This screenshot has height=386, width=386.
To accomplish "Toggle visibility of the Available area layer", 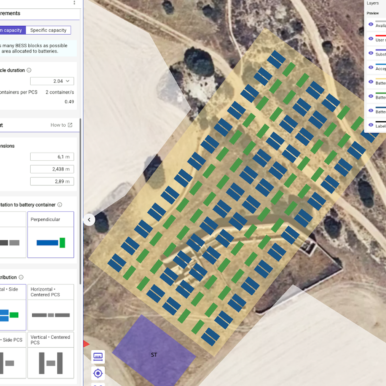I will [371, 24].
